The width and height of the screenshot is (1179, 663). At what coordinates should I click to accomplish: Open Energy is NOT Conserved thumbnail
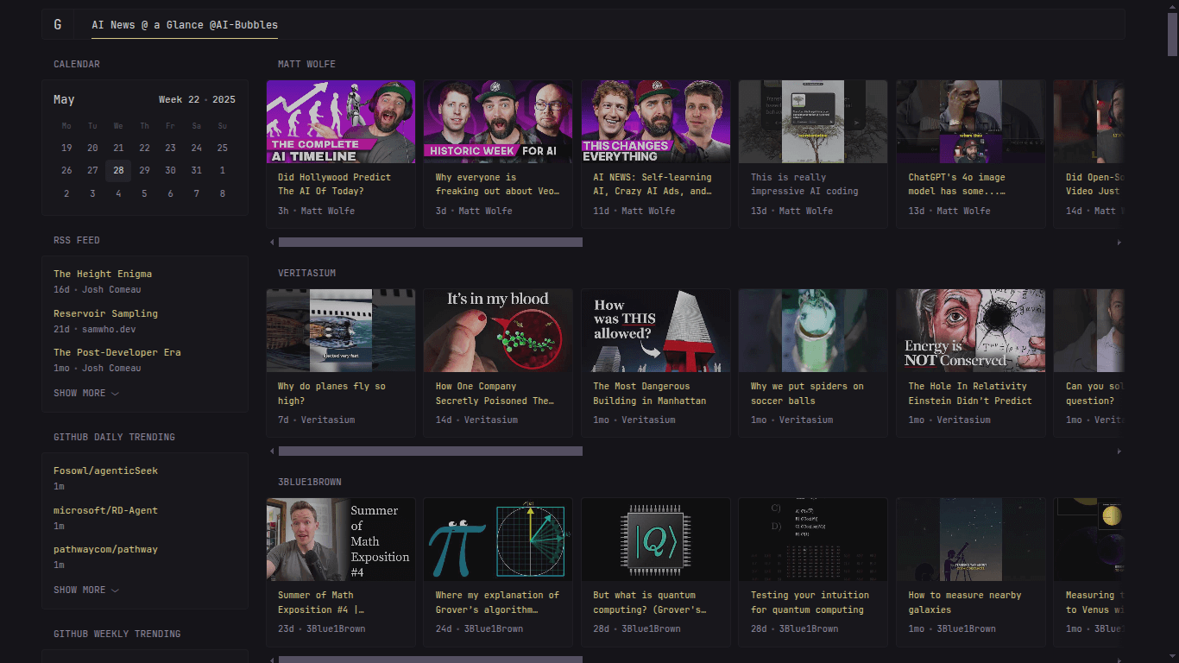click(x=970, y=331)
